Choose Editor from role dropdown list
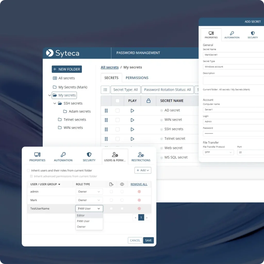This screenshot has width=264, height=264. tap(89, 215)
